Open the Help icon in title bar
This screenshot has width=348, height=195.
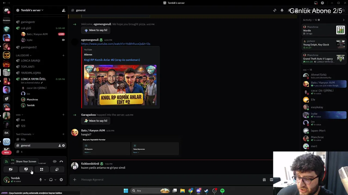point(322,3)
